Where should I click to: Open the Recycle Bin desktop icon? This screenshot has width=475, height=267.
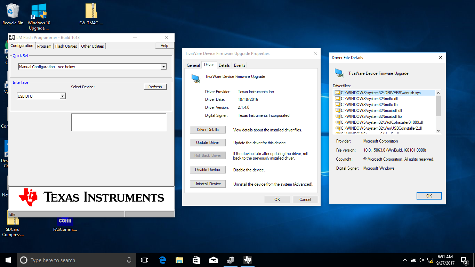pyautogui.click(x=13, y=14)
